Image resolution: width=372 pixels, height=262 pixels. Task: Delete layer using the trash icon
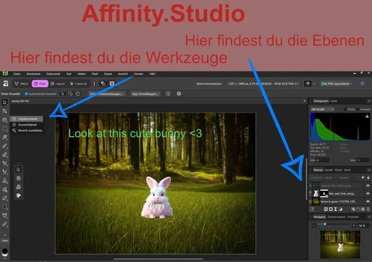(367, 208)
